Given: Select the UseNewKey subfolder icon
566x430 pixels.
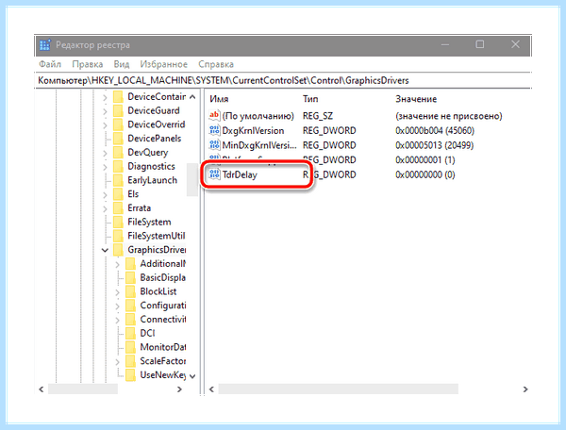Looking at the screenshot, I should pyautogui.click(x=131, y=375).
